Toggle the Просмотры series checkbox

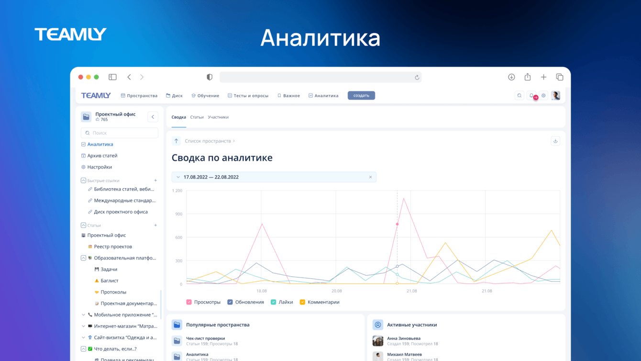(x=189, y=302)
